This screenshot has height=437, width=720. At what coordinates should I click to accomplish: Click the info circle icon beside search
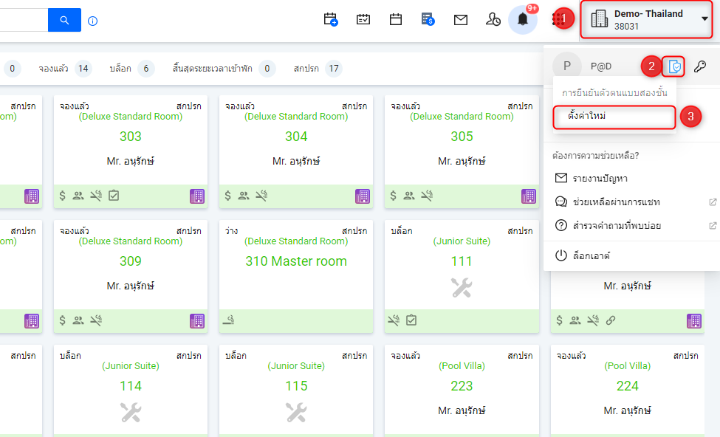93,21
